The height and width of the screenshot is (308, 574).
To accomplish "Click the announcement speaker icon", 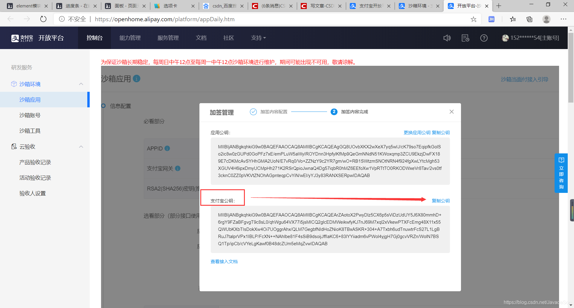I will click(x=447, y=38).
